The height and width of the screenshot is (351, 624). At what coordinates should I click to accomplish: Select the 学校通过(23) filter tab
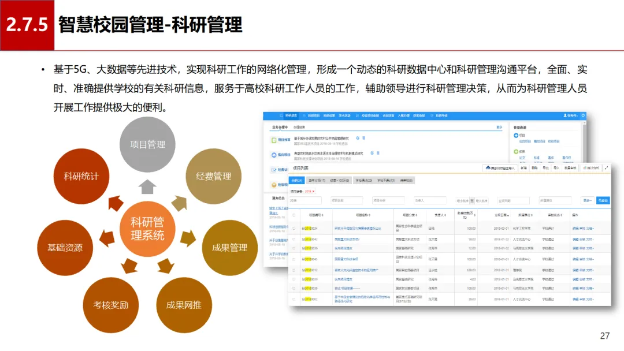click(x=364, y=181)
